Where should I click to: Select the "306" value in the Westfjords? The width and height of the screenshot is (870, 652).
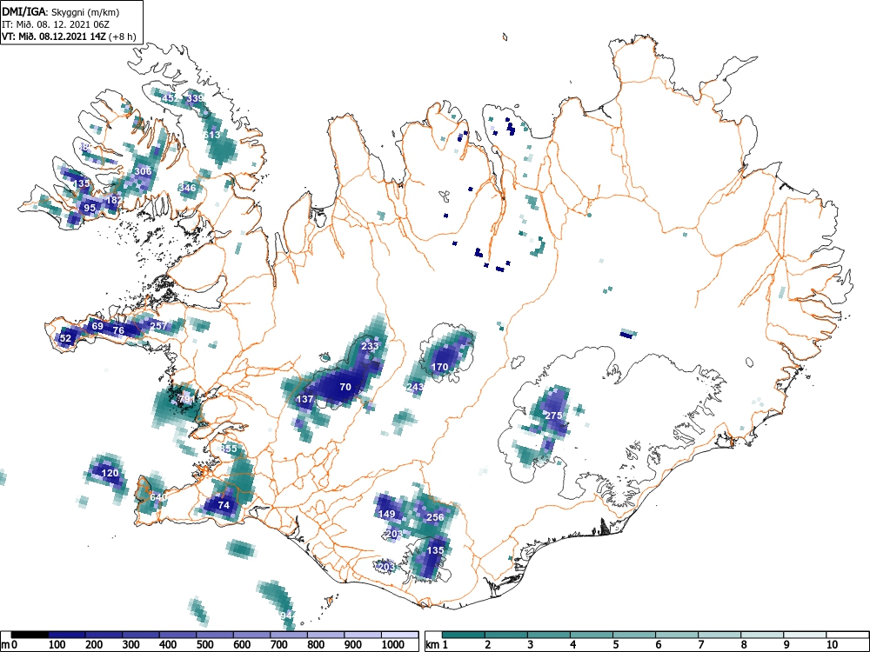pyautogui.click(x=144, y=171)
